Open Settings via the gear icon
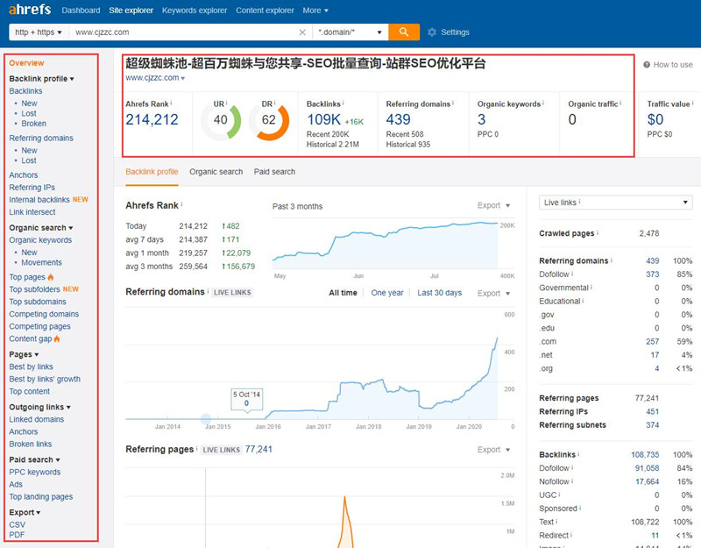The image size is (701, 548). pos(432,32)
